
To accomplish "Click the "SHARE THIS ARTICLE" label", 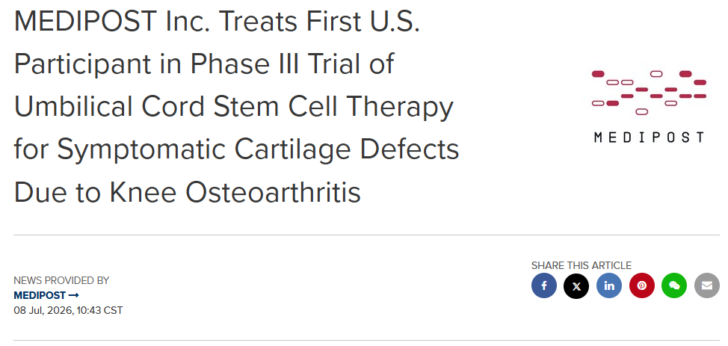I will (x=582, y=265).
